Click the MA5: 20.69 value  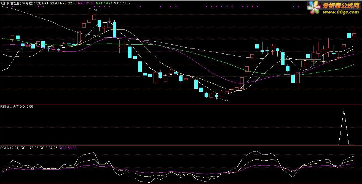tap(122, 3)
